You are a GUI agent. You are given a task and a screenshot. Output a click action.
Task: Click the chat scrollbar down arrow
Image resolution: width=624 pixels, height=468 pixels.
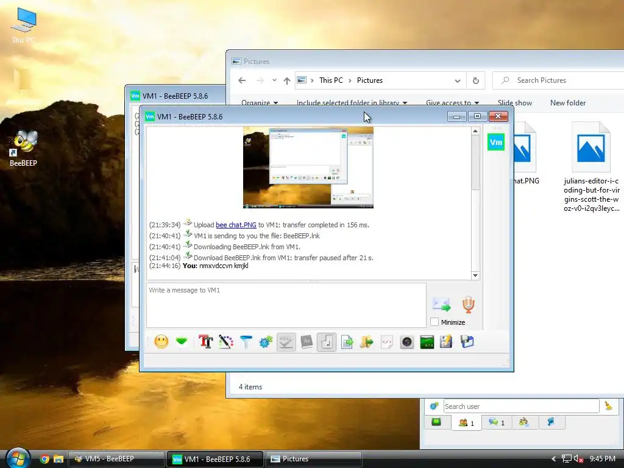coord(475,275)
